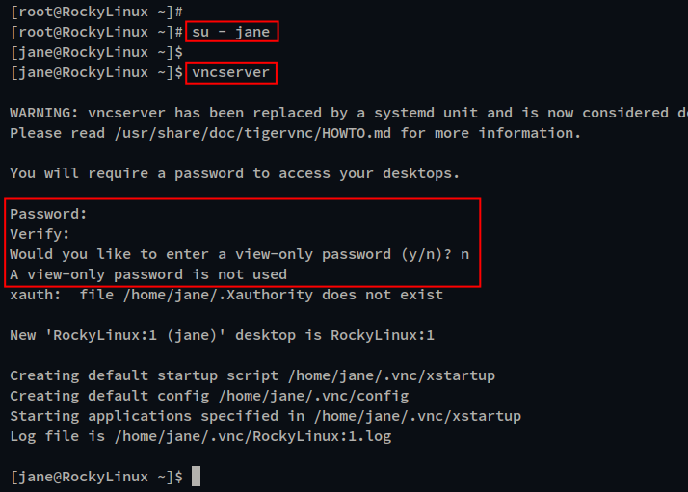Click the highlighted 'vncserver' command
The image size is (688, 492).
click(x=231, y=72)
